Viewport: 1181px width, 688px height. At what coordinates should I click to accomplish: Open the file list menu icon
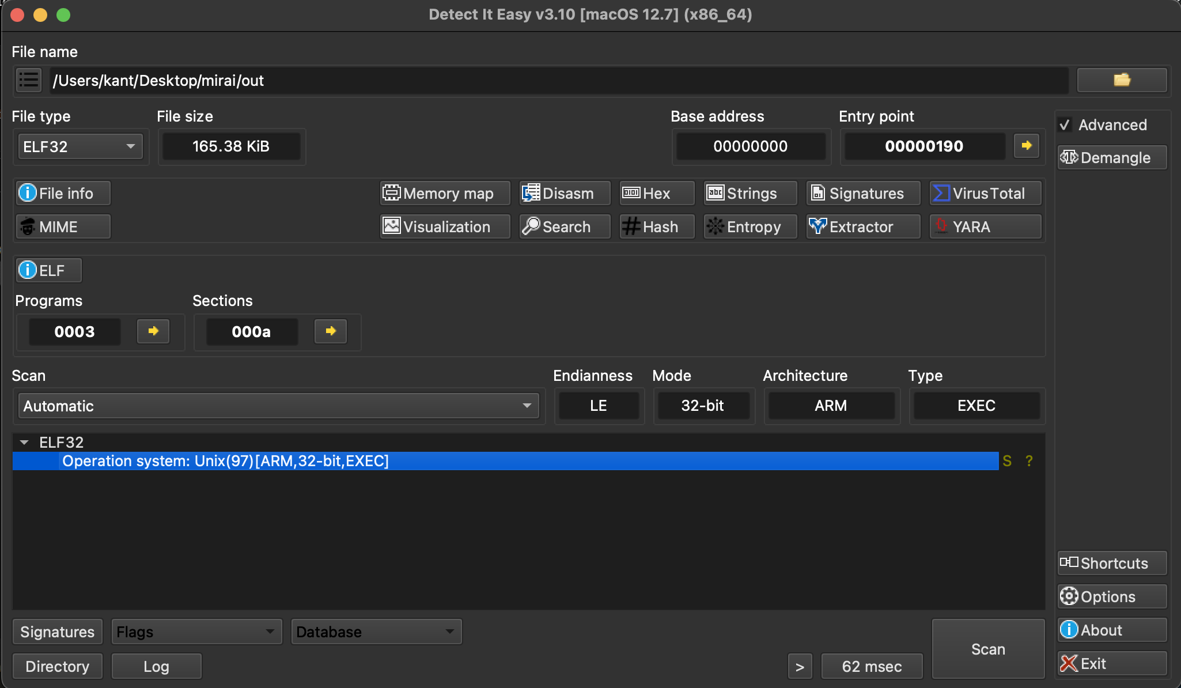point(28,80)
